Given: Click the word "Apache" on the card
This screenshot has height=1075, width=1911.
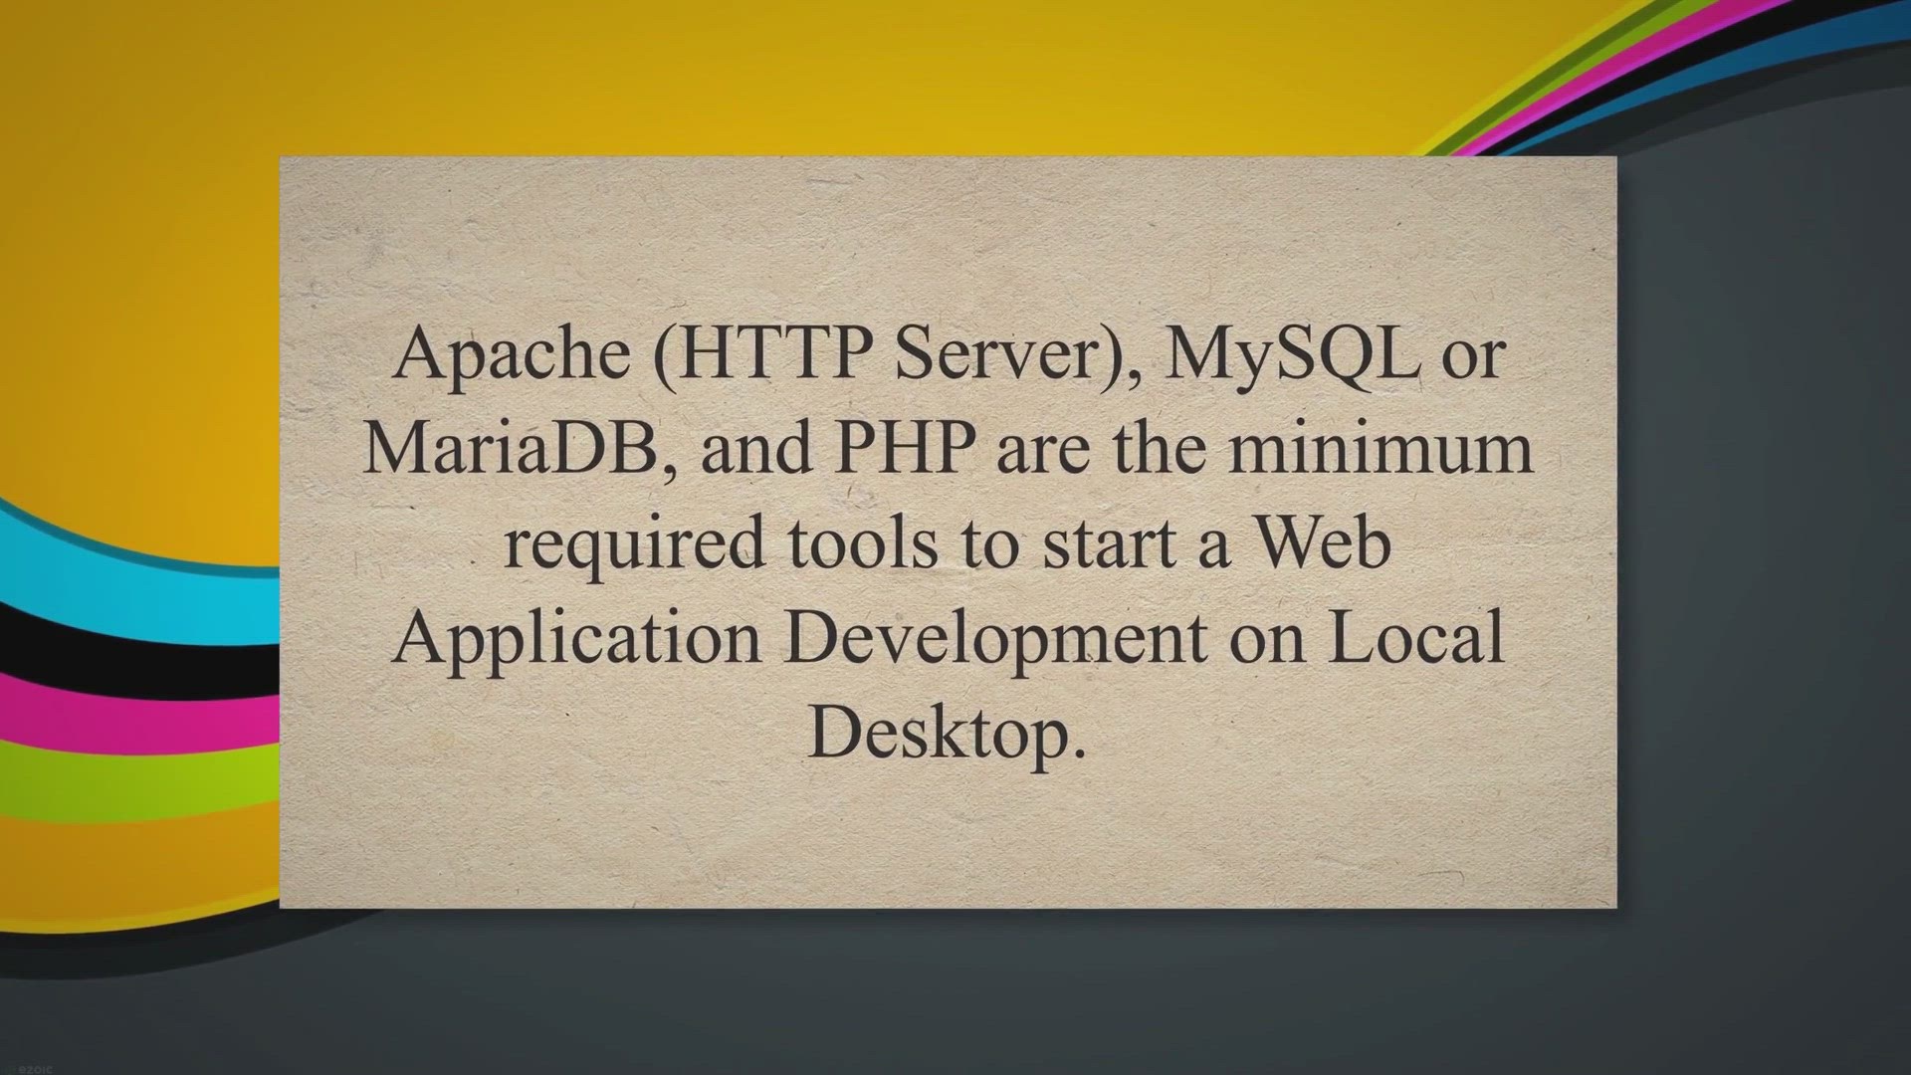Looking at the screenshot, I should [x=511, y=354].
